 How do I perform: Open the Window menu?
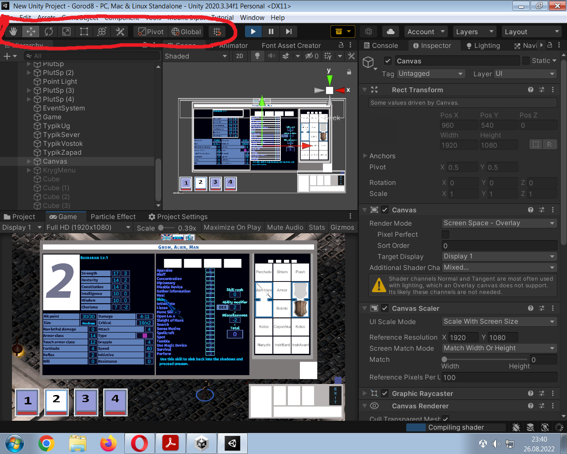point(252,18)
